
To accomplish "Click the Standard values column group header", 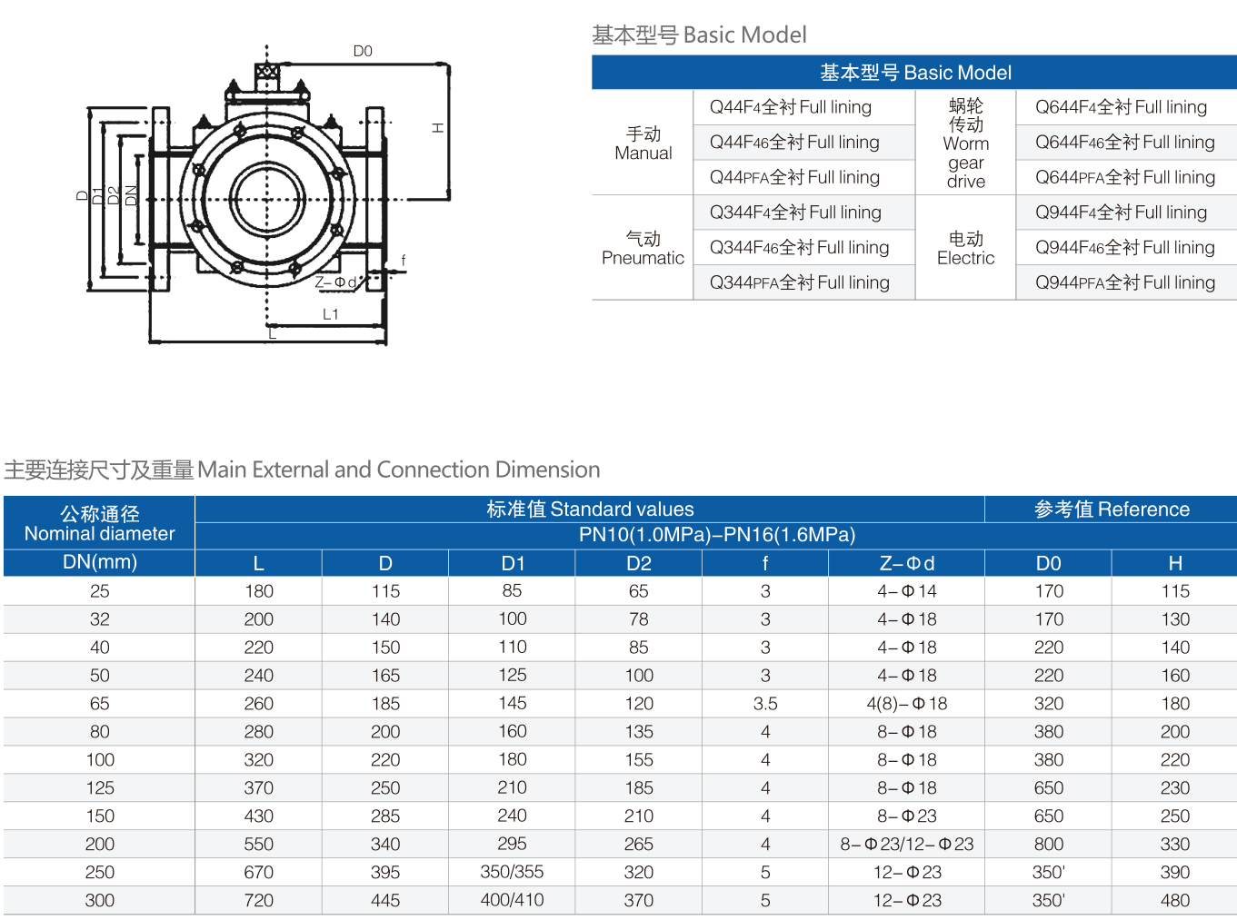I will pyautogui.click(x=590, y=509).
